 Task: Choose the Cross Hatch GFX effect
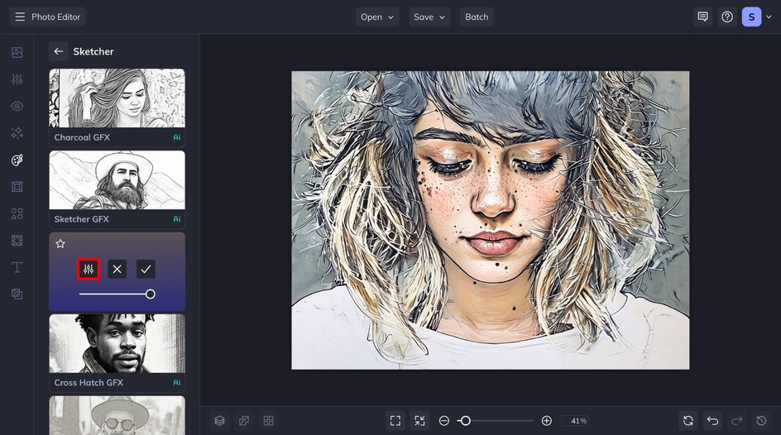(x=117, y=344)
